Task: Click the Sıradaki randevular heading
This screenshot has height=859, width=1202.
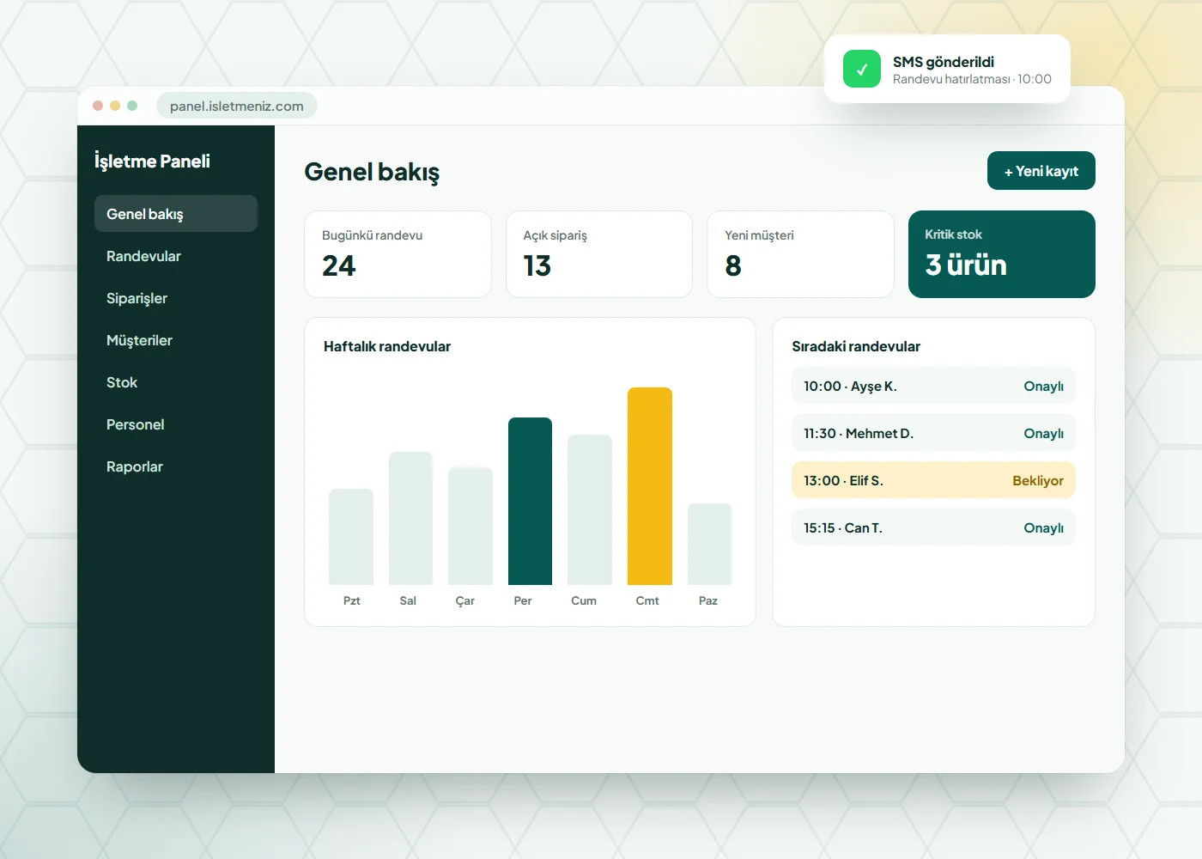Action: coord(856,346)
